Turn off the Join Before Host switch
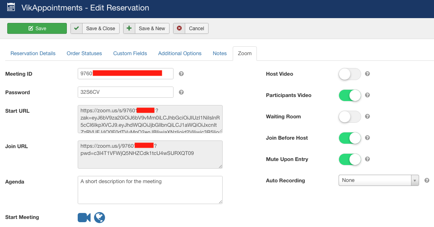The image size is (434, 227). click(350, 138)
